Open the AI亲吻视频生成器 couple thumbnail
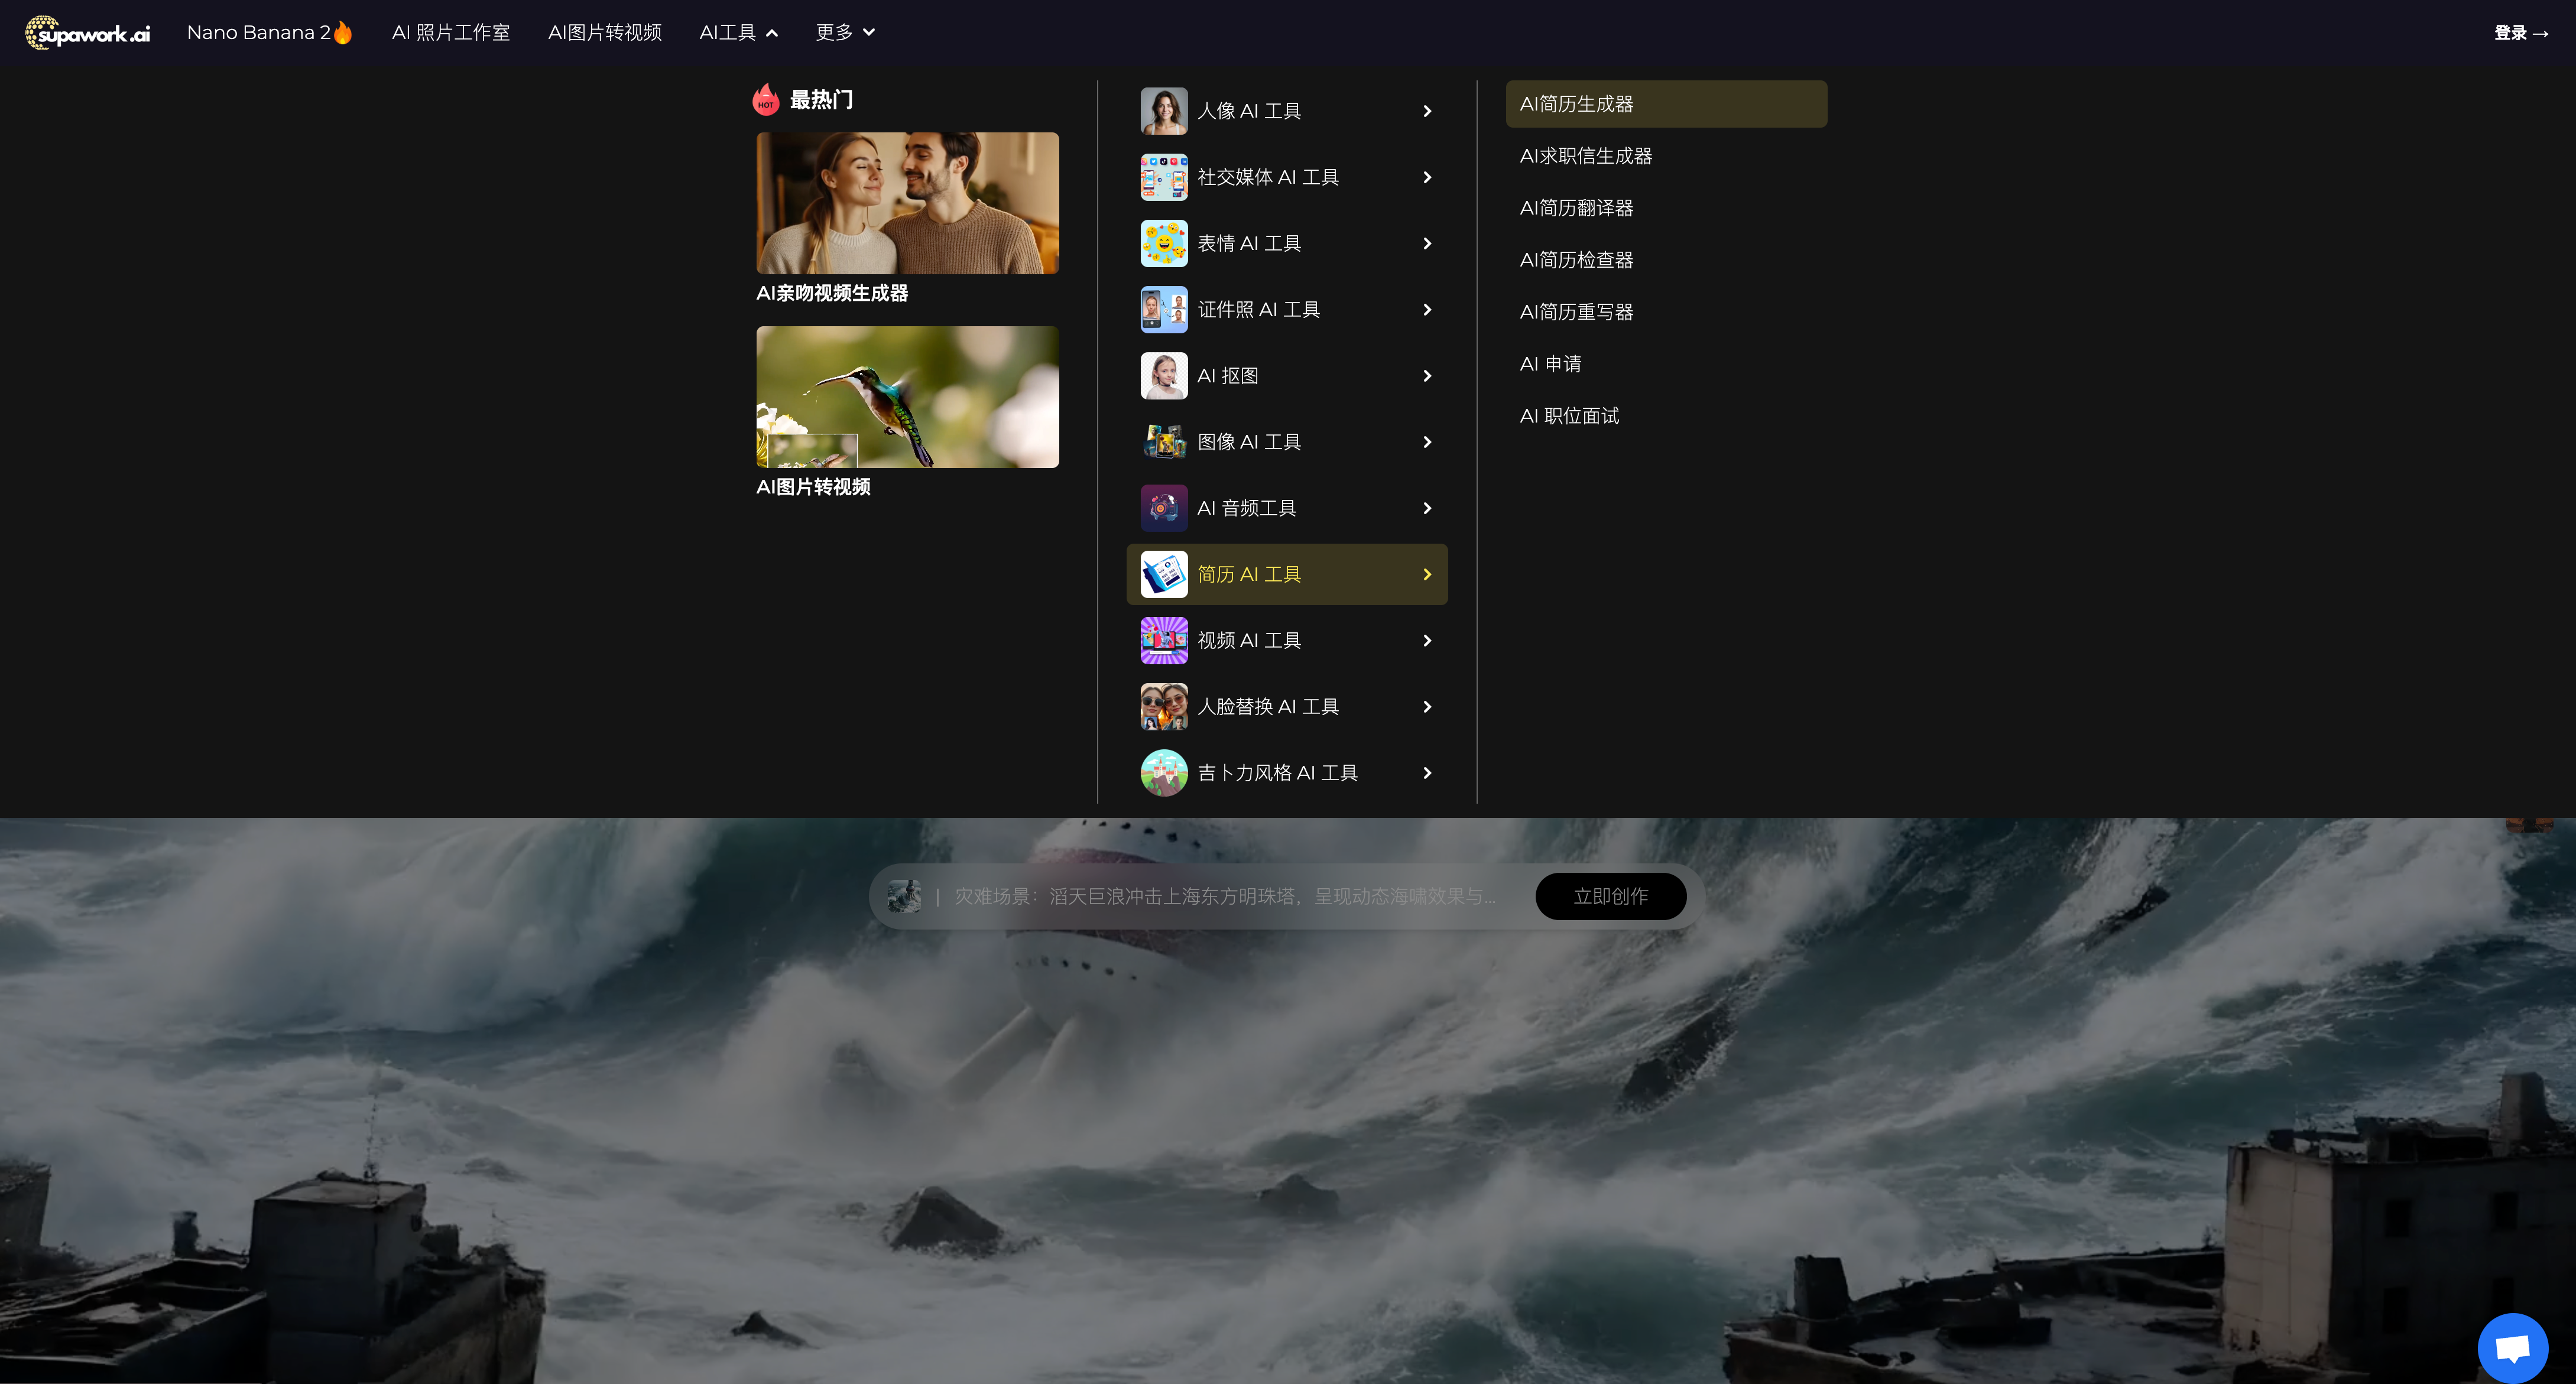The height and width of the screenshot is (1384, 2576). [907, 203]
